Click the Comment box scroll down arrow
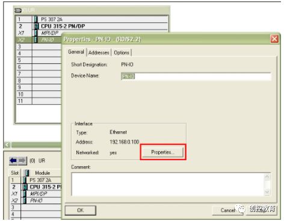 (x=267, y=192)
